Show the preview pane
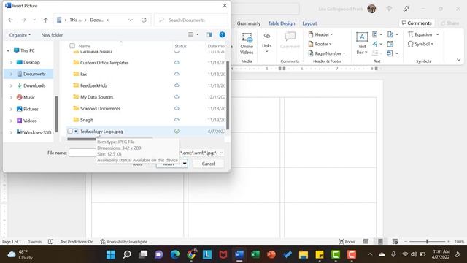Viewport: 467px width, 263px height. 209,35
